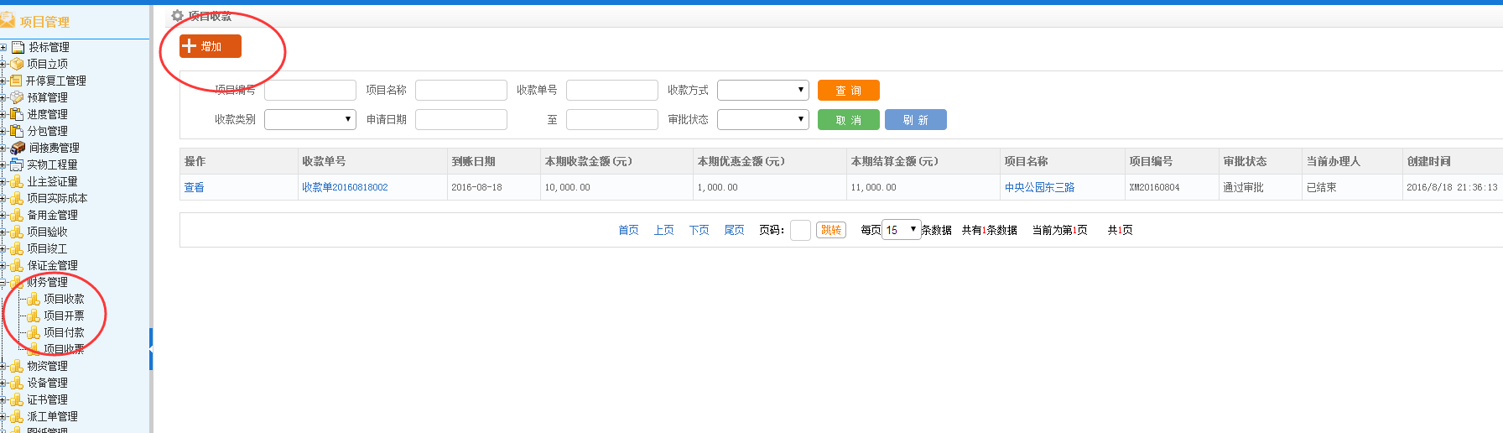Image resolution: width=1503 pixels, height=433 pixels.
Task: Collapse the sidebar with the blue arrow handle
Action: tap(151, 348)
